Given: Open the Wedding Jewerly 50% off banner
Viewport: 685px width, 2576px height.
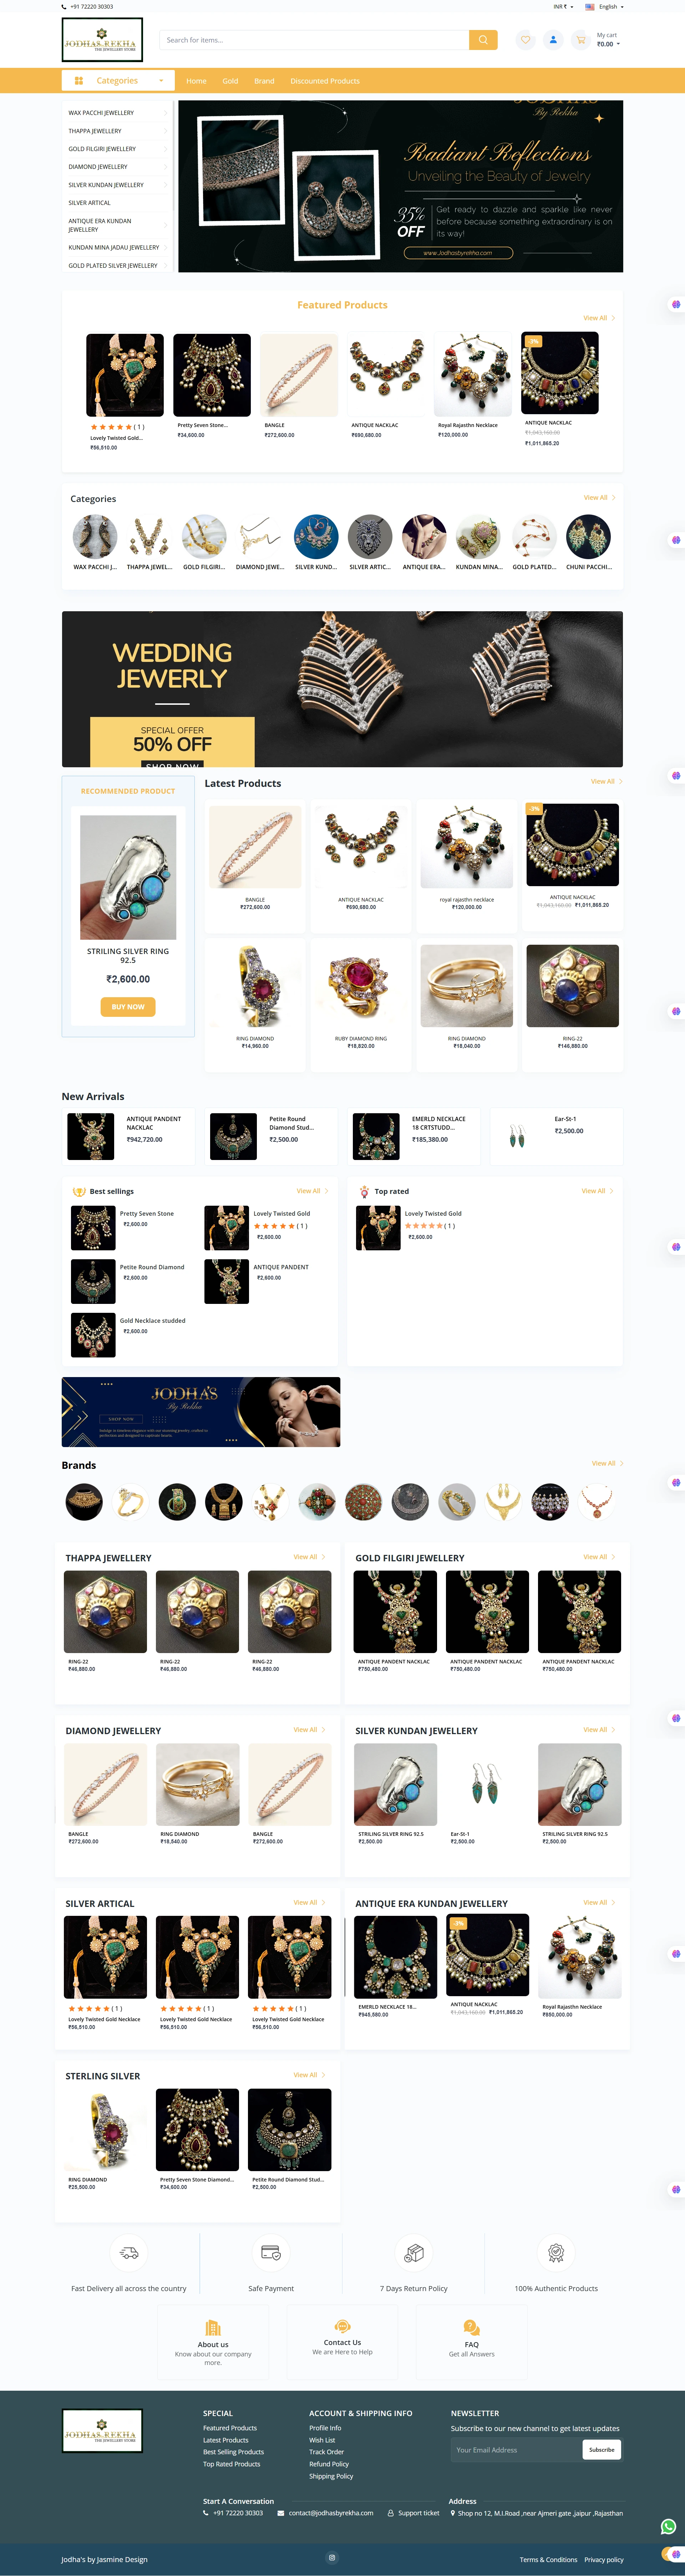Looking at the screenshot, I should (x=342, y=689).
